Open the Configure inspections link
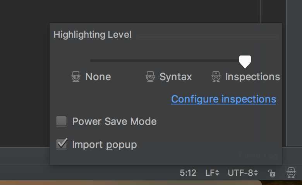Screen dimensions: 302x185 pyautogui.click(x=223, y=99)
